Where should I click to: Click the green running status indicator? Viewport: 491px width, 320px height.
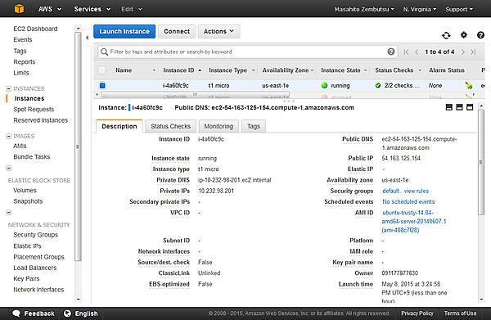[324, 85]
